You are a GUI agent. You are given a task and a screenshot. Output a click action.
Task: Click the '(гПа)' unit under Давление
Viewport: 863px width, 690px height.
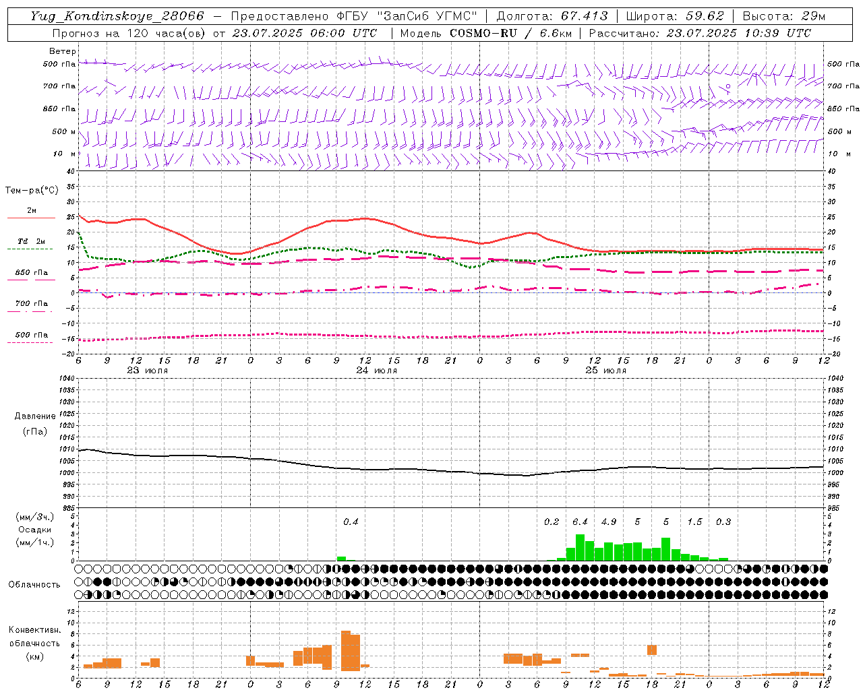35,432
